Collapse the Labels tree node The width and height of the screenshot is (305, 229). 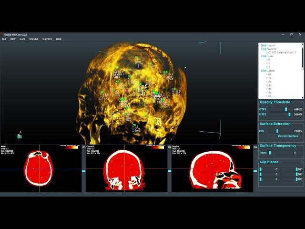pyautogui.click(x=262, y=71)
